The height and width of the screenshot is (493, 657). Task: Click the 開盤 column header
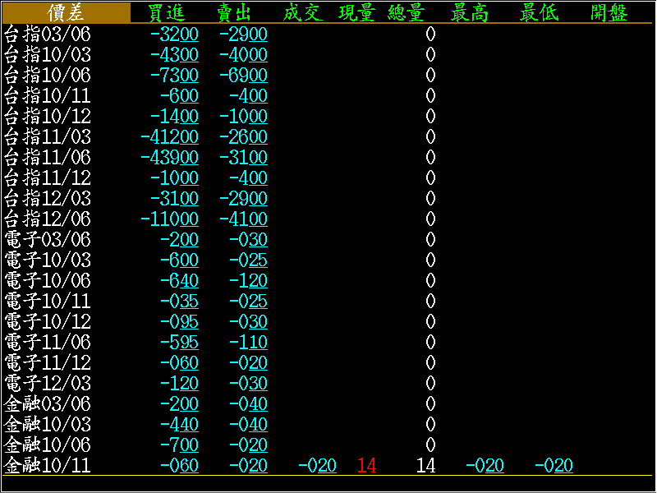[609, 12]
